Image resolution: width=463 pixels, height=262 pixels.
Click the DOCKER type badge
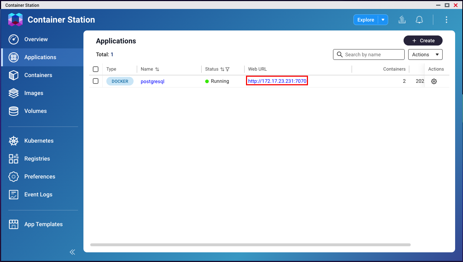tap(120, 81)
